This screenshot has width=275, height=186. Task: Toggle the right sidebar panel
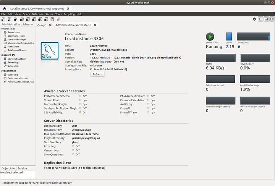(272, 19)
